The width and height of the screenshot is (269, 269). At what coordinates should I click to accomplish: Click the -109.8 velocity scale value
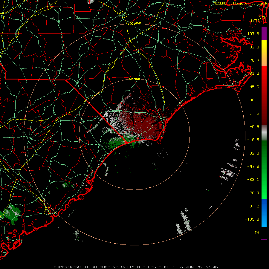click(252, 219)
